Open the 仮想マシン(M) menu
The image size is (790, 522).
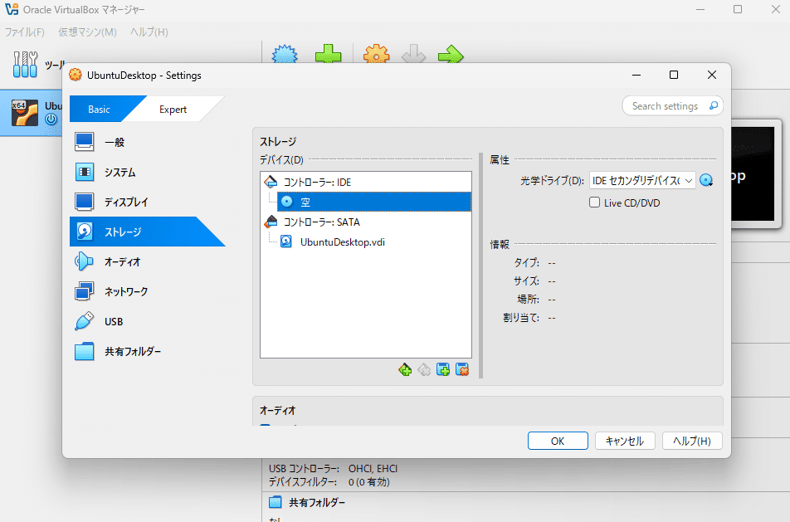click(87, 32)
